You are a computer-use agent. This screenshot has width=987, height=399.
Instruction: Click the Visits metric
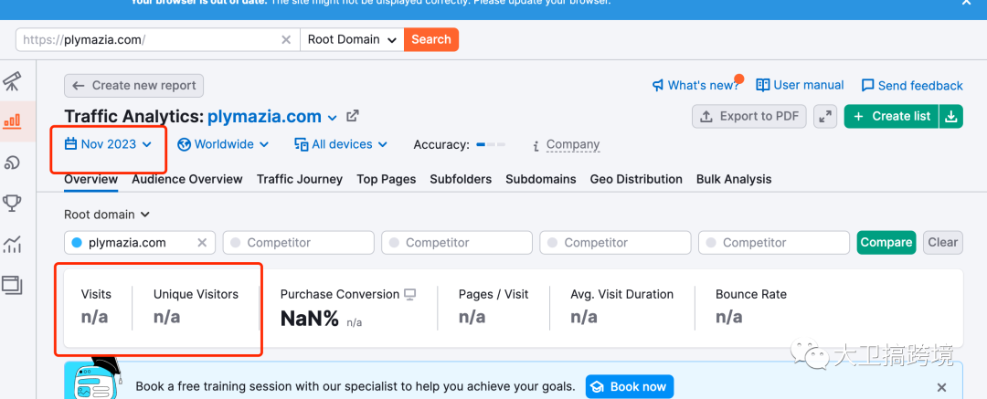pos(96,307)
